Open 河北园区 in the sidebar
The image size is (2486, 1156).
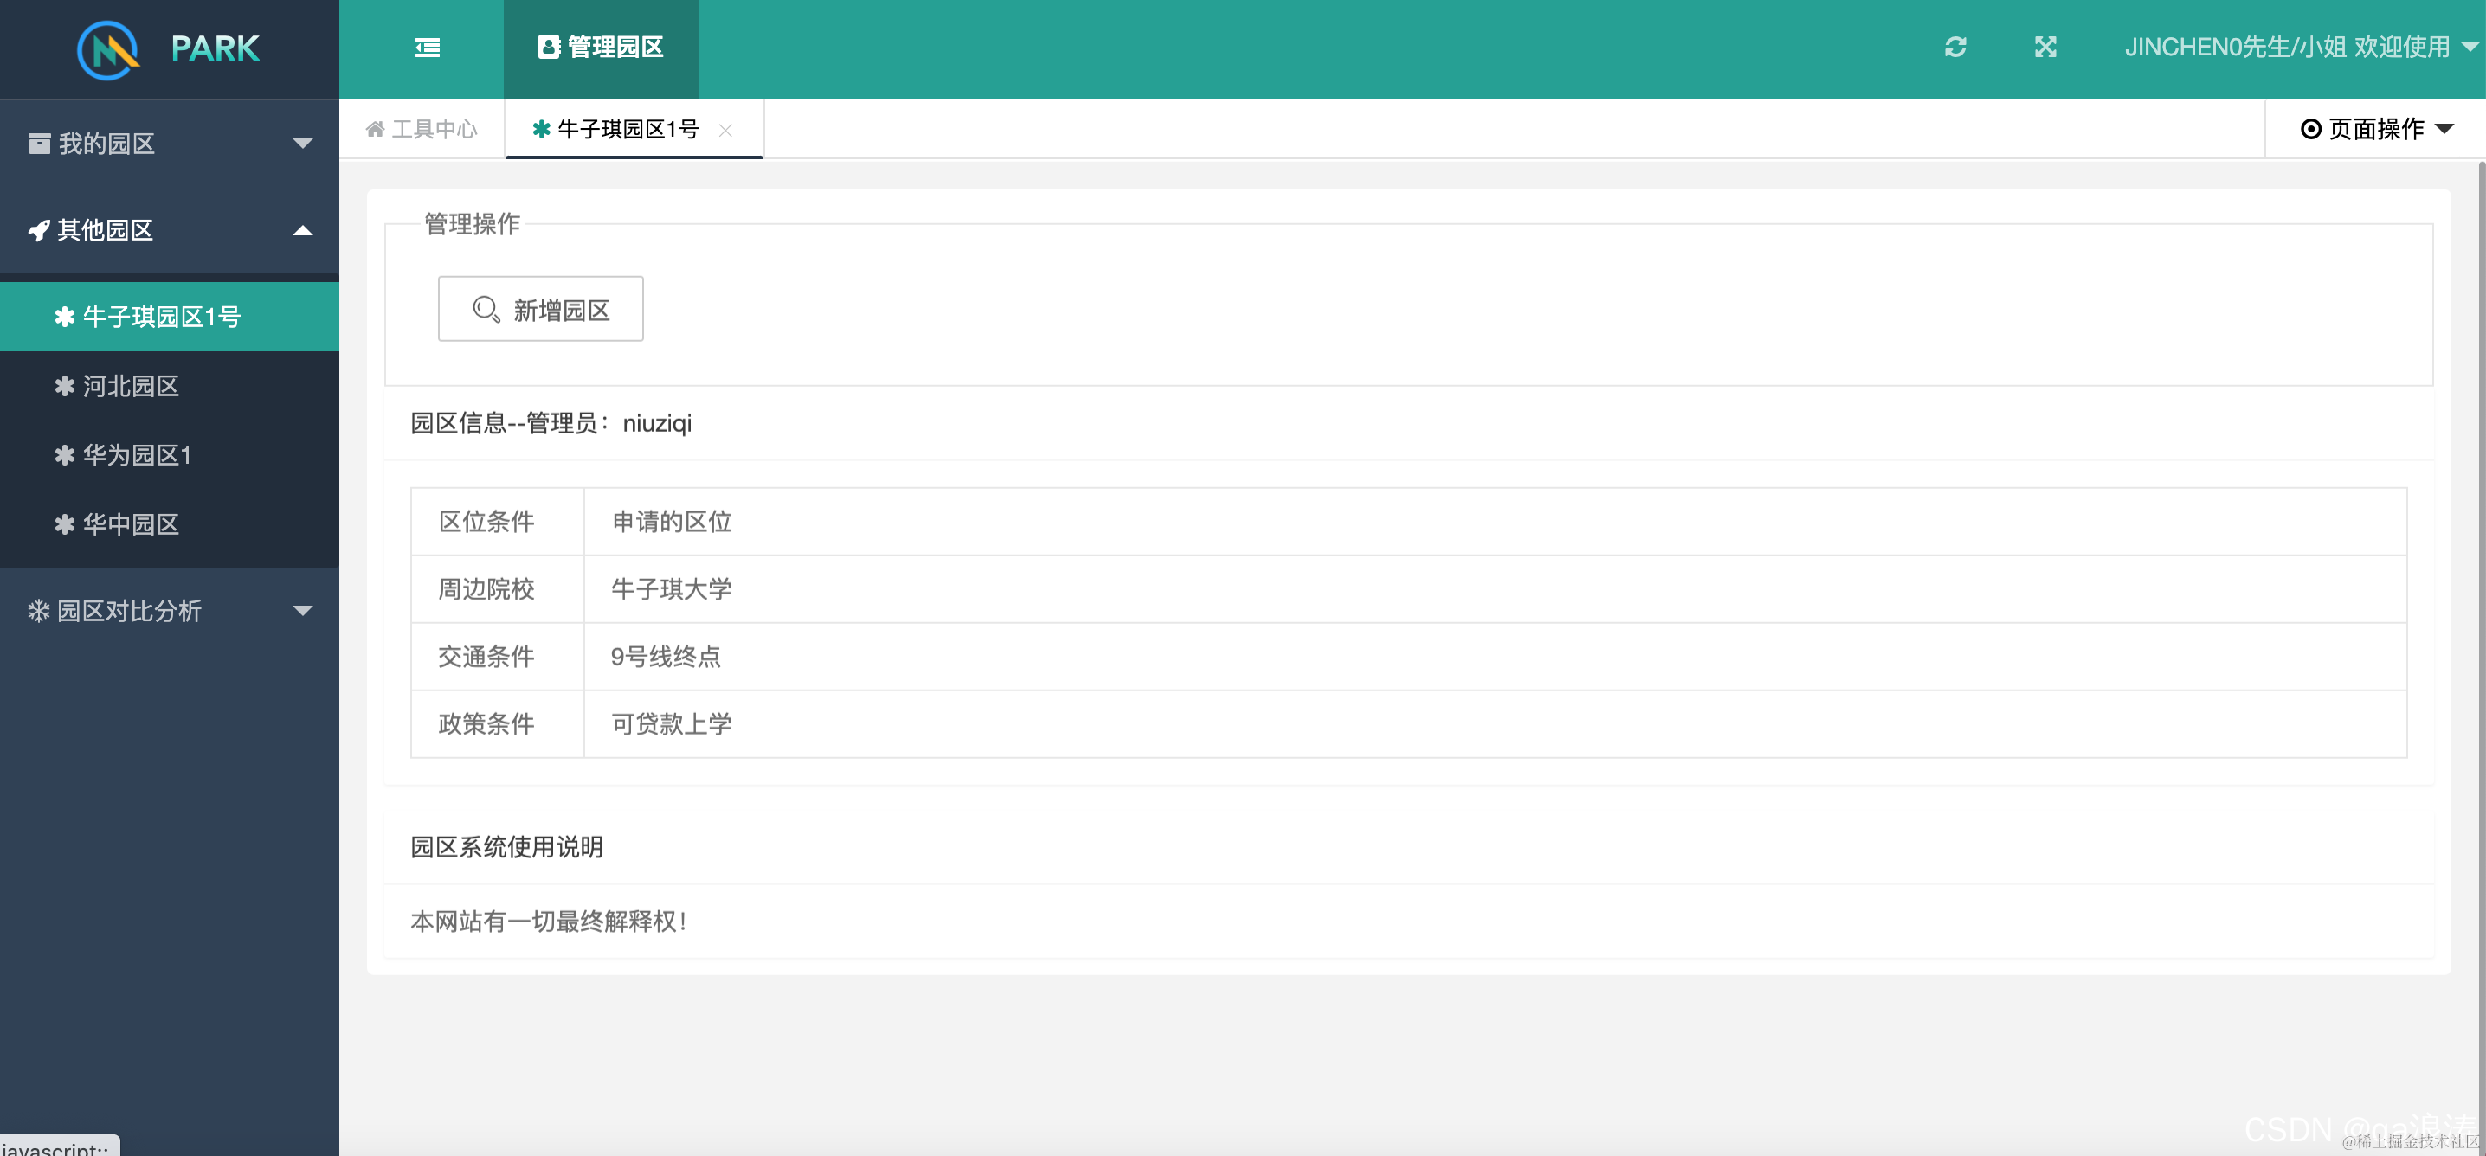[x=132, y=386]
